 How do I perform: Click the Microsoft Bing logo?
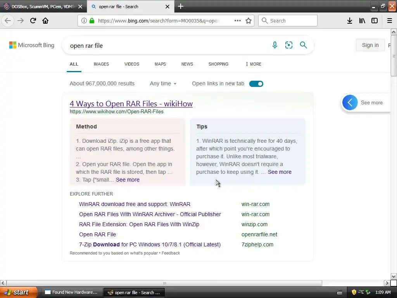tap(32, 45)
